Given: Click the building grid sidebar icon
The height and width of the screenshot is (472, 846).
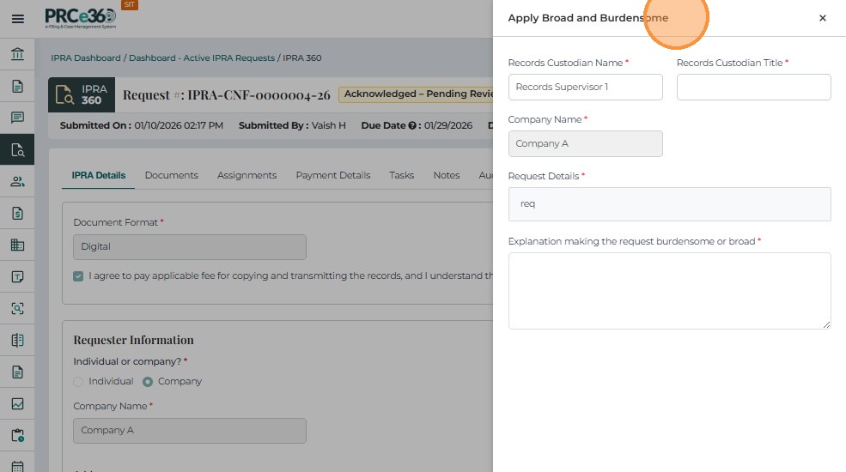Looking at the screenshot, I should pyautogui.click(x=17, y=245).
